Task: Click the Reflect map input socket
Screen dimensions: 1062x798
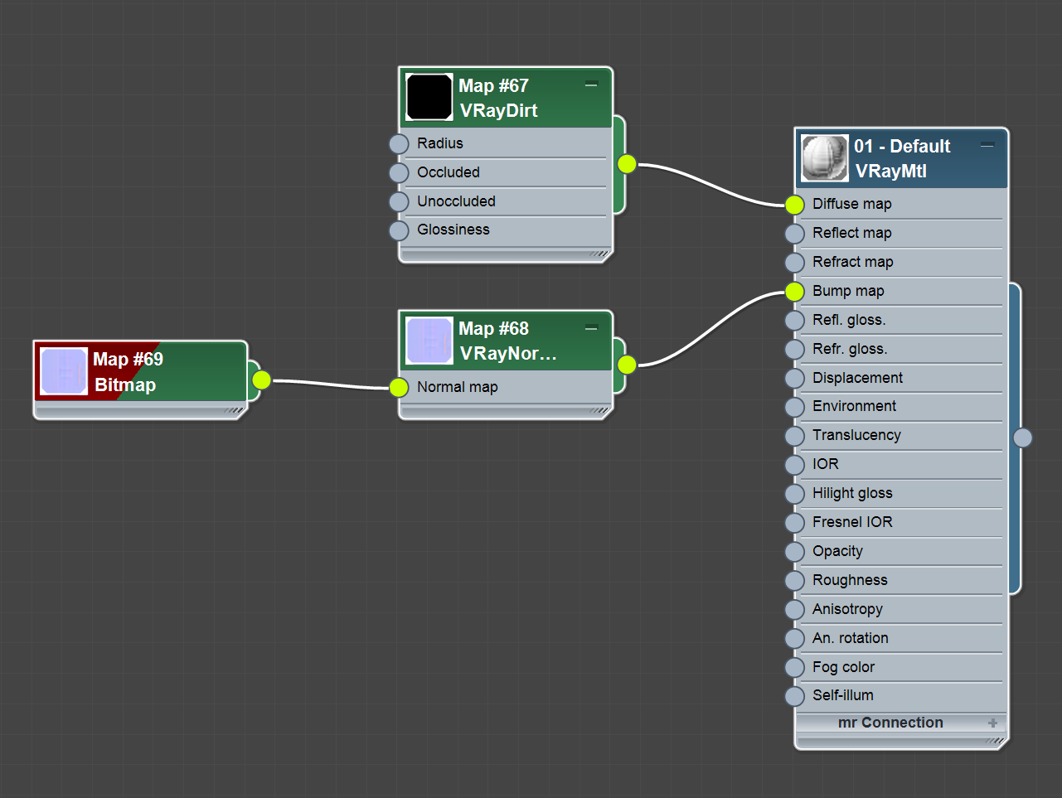Action: pos(794,233)
